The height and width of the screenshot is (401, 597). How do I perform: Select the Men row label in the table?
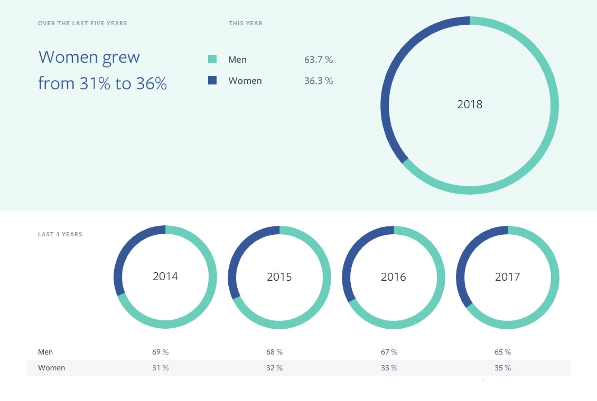46,352
